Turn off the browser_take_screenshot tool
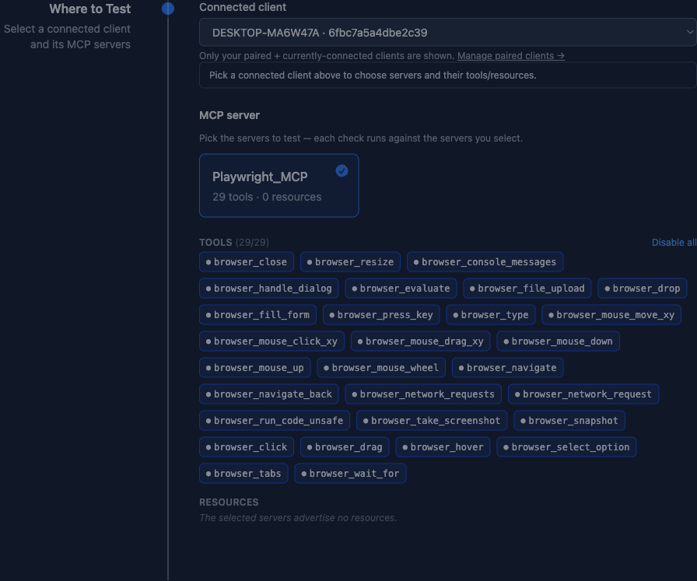697x581 pixels. (432, 421)
